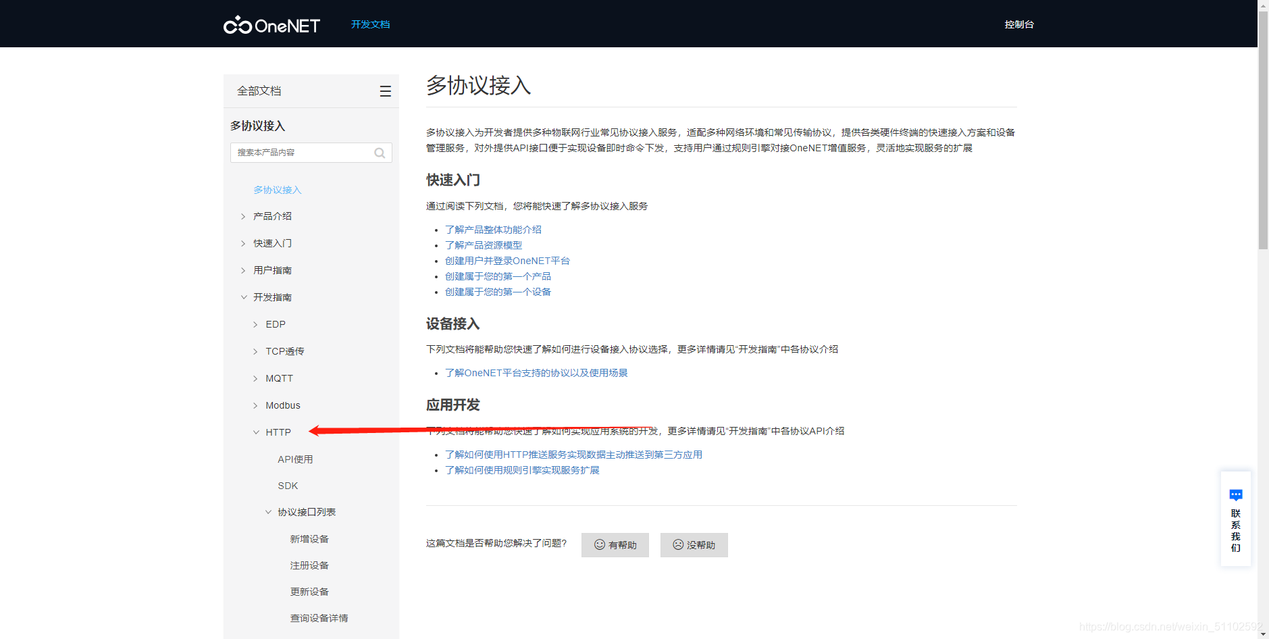This screenshot has width=1269, height=639.
Task: Open the 开发文档 navigation tab
Action: pyautogui.click(x=370, y=24)
